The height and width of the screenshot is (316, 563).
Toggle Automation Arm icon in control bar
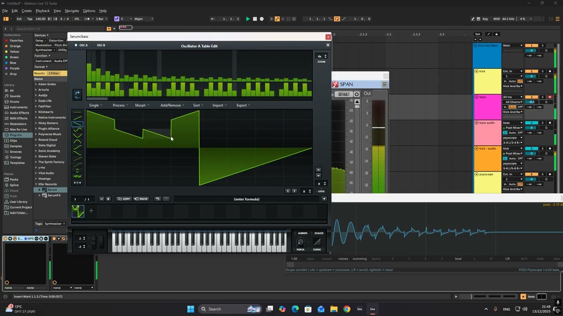tap(277, 19)
